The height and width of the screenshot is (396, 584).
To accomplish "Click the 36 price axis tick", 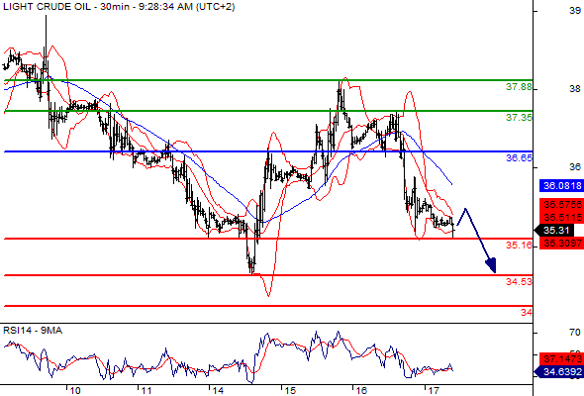I will coord(575,167).
